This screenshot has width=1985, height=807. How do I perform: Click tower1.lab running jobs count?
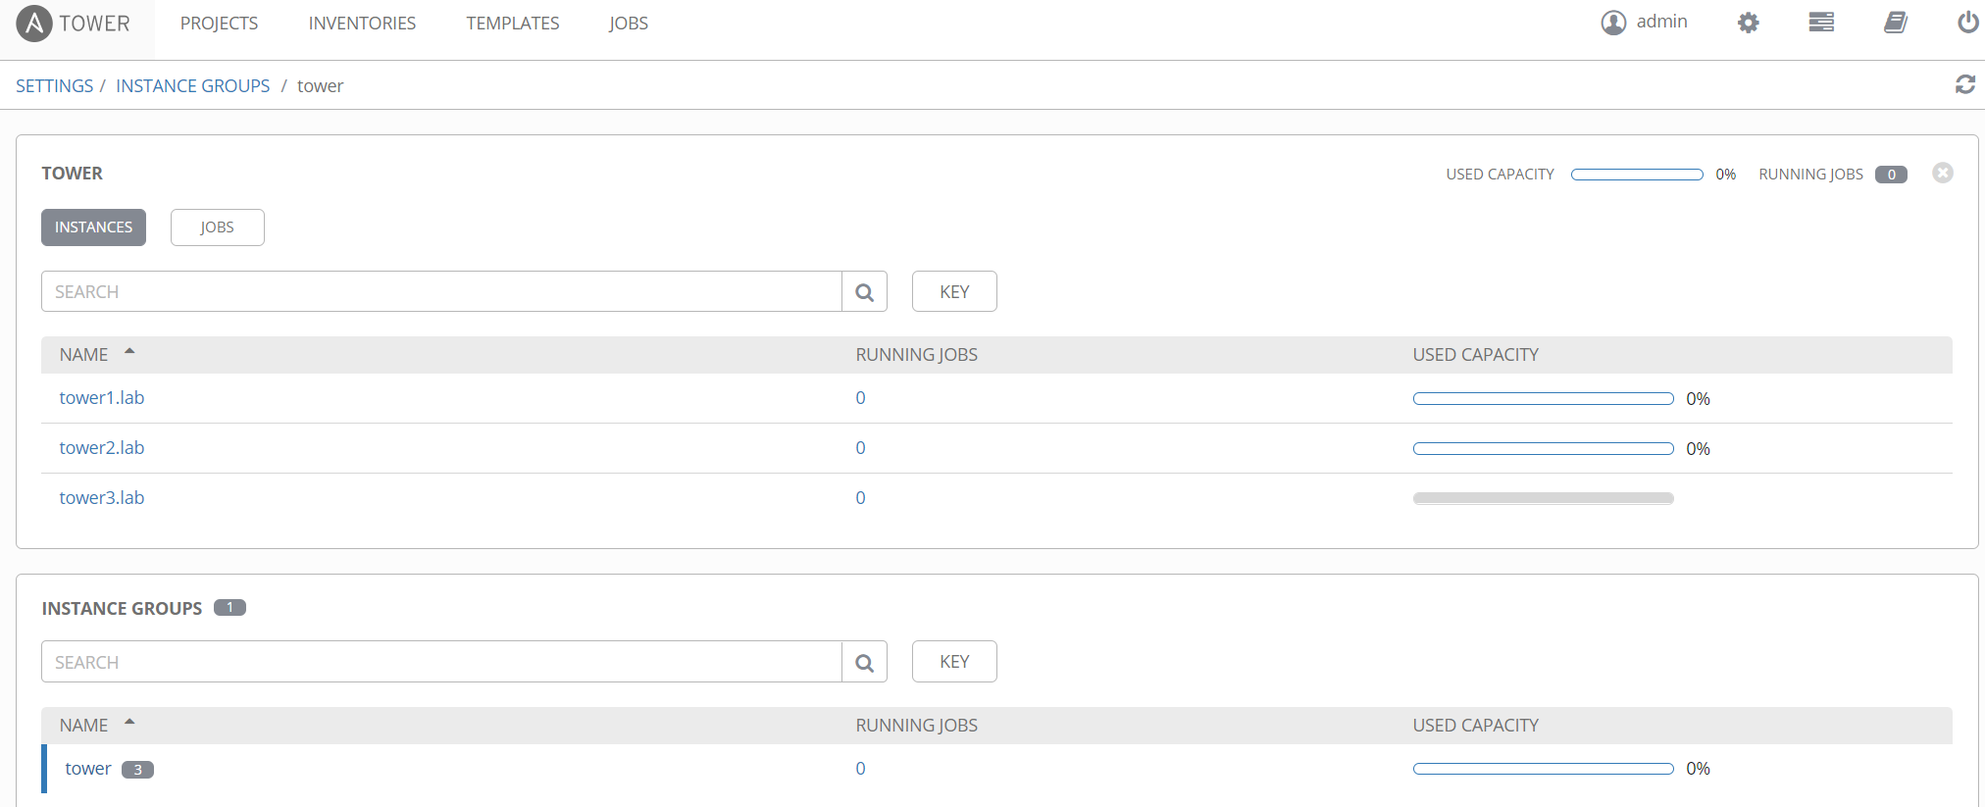(x=860, y=398)
